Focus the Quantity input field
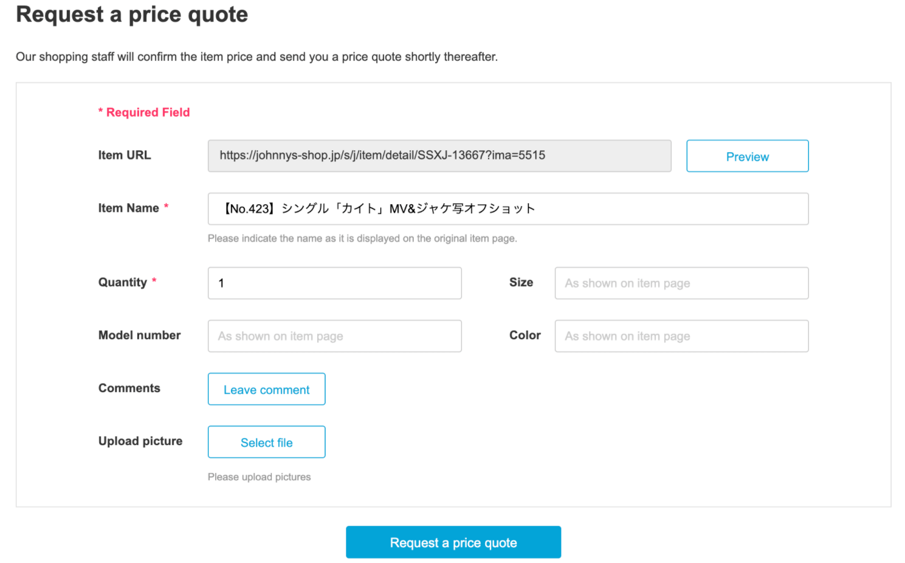The width and height of the screenshot is (905, 563). tap(335, 283)
